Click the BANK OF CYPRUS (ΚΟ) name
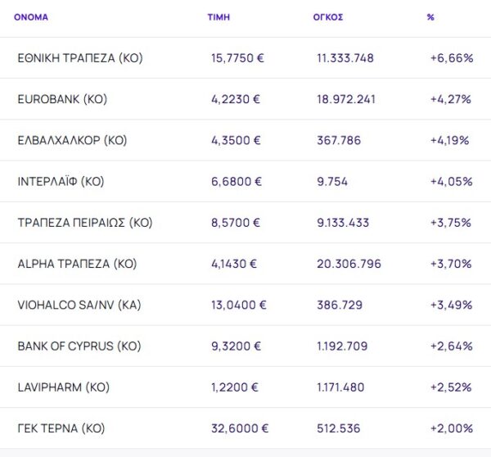This screenshot has width=491, height=457. tap(79, 346)
